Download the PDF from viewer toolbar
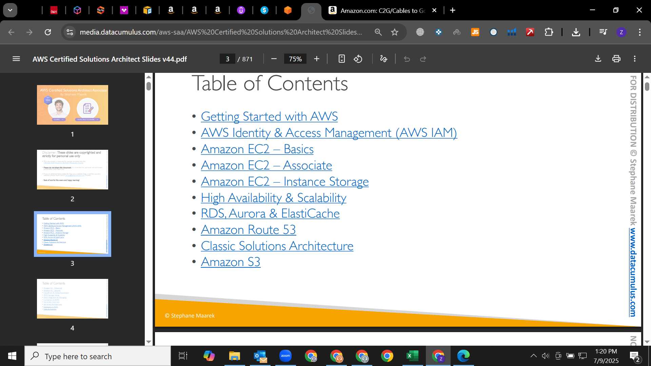Screen dimensions: 651x366 pos(598,59)
